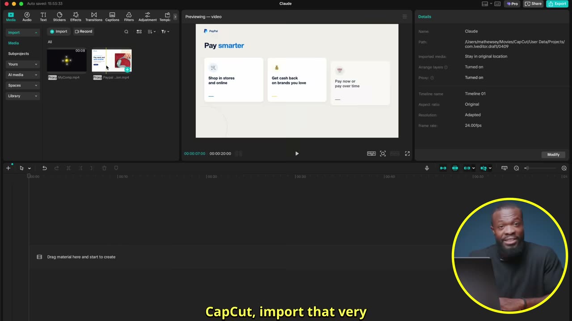Screen dimensions: 572x321
Task: Expand the Library section
Action: [22, 96]
